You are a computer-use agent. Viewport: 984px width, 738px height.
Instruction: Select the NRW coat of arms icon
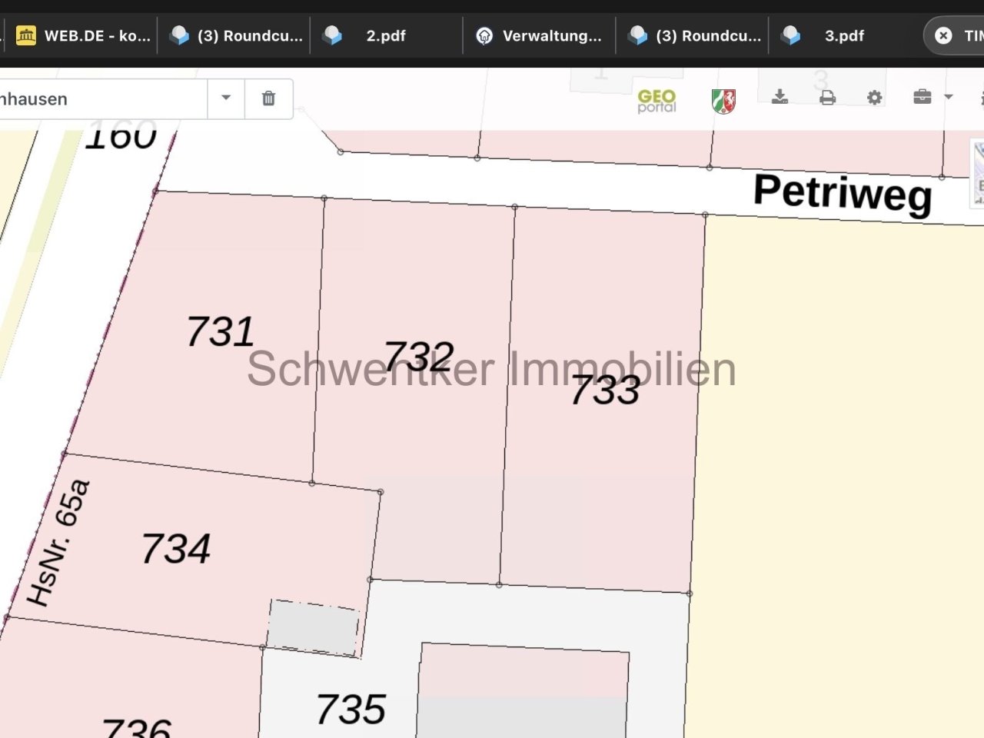point(723,99)
